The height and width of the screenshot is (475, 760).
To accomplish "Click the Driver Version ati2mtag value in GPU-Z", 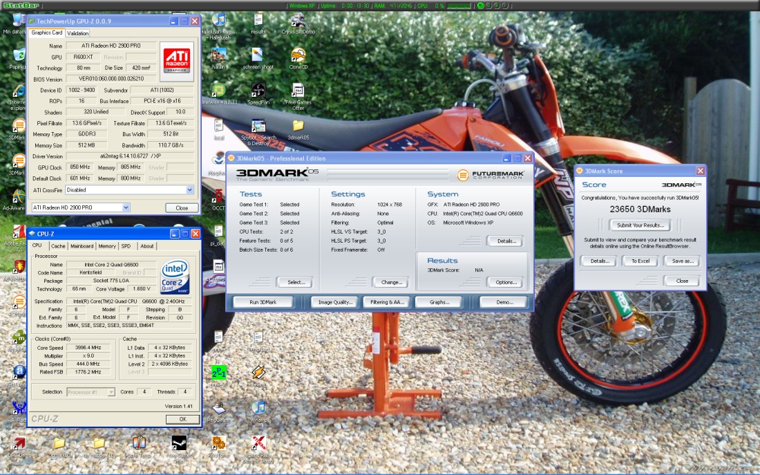I will tap(130, 156).
